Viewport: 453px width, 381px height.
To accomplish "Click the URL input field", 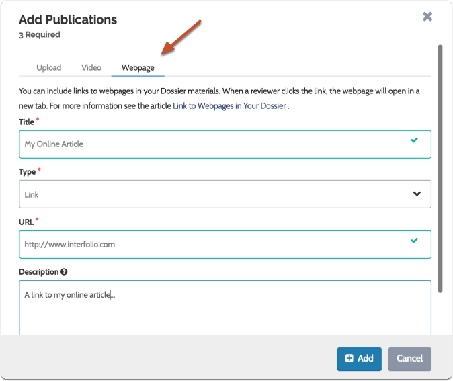I will 225,245.
